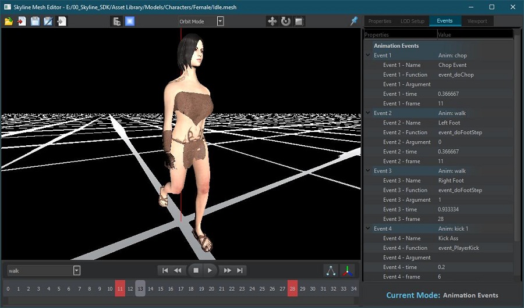Collapse the Event 3 tree node
This screenshot has height=308, width=524.
click(368, 171)
